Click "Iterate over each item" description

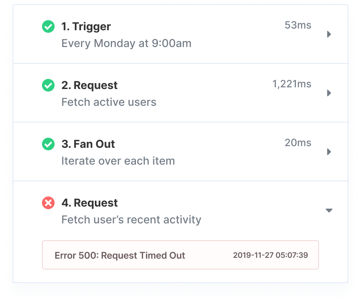118,161
